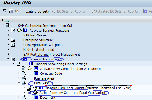Open documentation icon for Company Code
The height and width of the screenshot is (100, 152).
coord(24,73)
